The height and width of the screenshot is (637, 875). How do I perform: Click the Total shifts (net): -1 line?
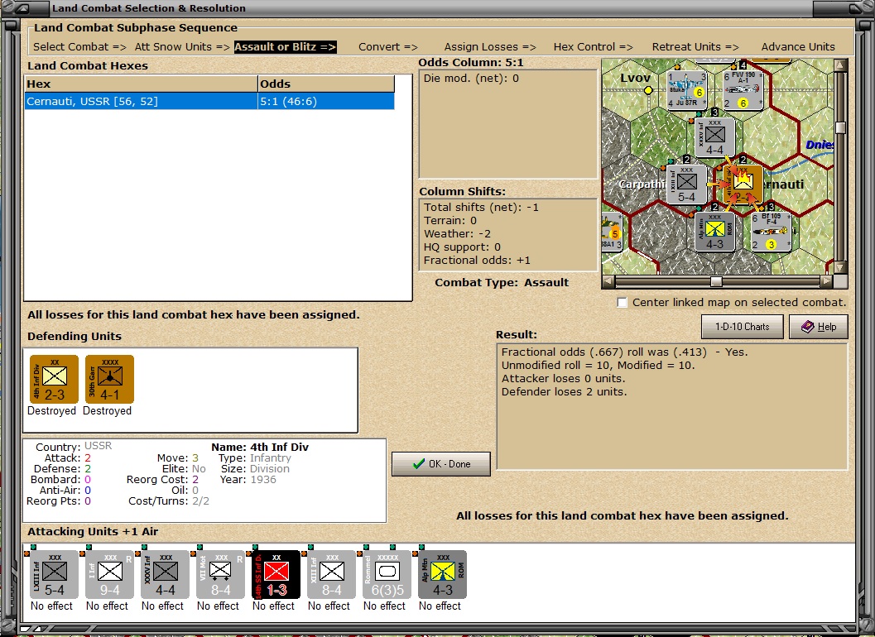pyautogui.click(x=481, y=207)
